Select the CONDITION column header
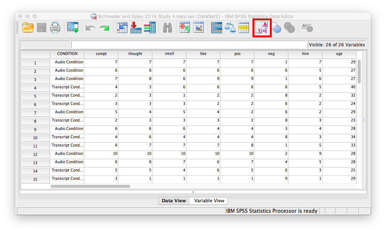This screenshot has width=386, height=233. 67,54
